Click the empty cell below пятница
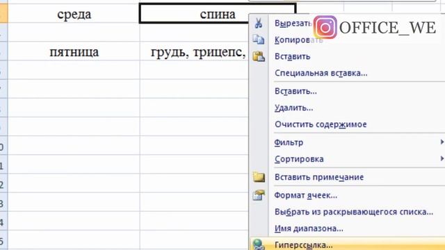 74,70
